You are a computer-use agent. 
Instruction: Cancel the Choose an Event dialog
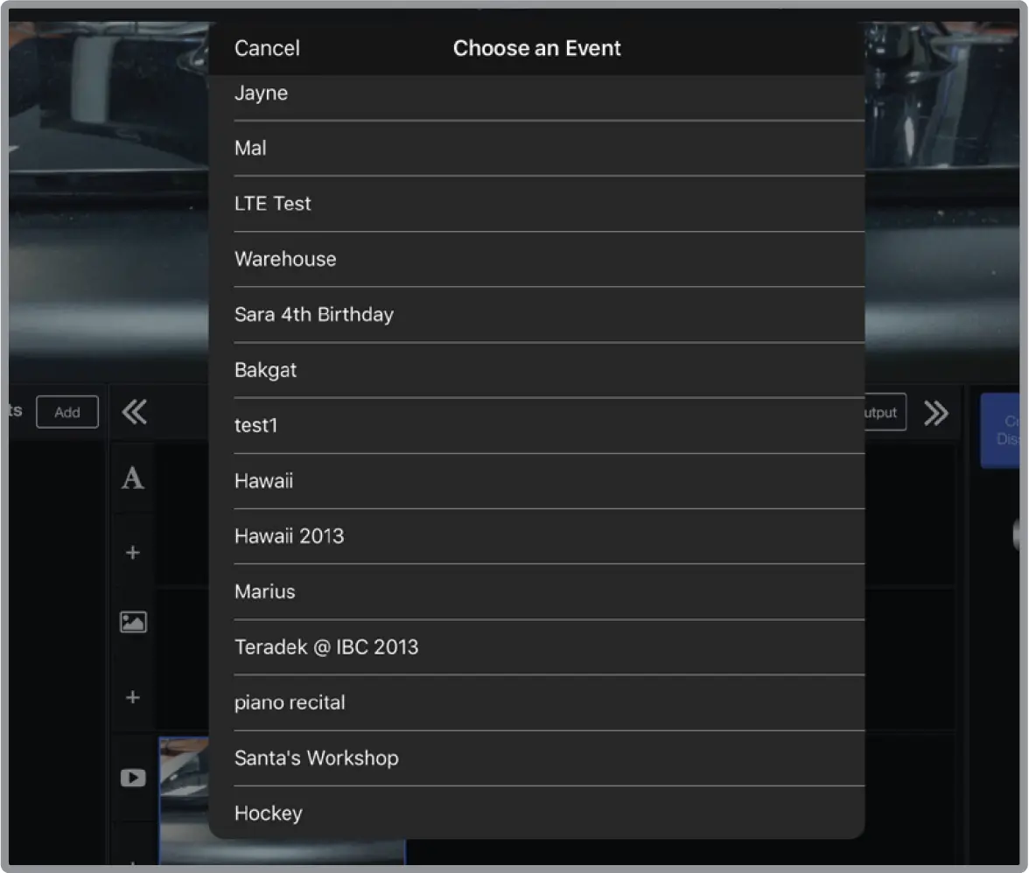pyautogui.click(x=267, y=48)
